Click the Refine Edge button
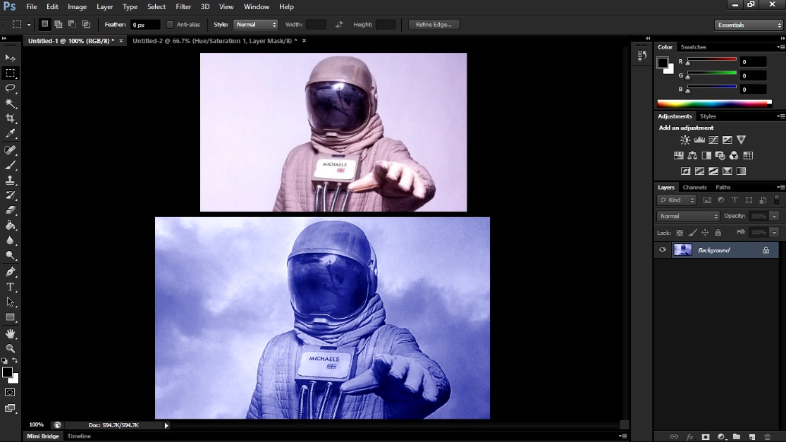786x442 pixels. click(x=434, y=25)
